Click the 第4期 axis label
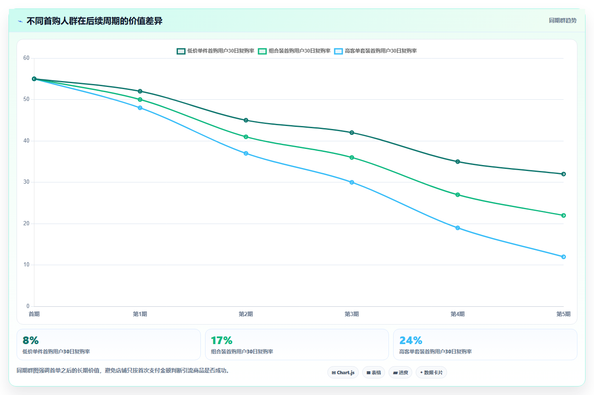 pyautogui.click(x=458, y=314)
